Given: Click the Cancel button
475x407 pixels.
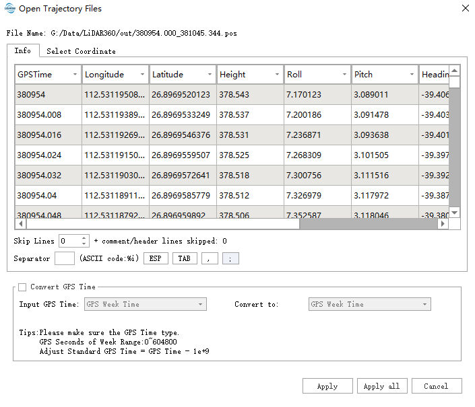Looking at the screenshot, I should pyautogui.click(x=436, y=386).
